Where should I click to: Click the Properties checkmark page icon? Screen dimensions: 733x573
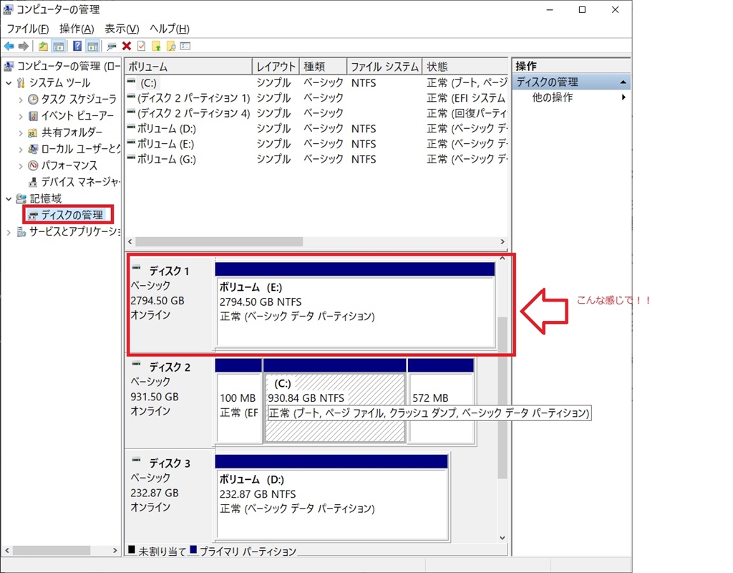(x=141, y=46)
